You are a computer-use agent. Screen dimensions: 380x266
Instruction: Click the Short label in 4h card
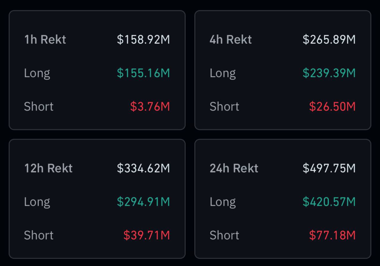click(x=224, y=107)
